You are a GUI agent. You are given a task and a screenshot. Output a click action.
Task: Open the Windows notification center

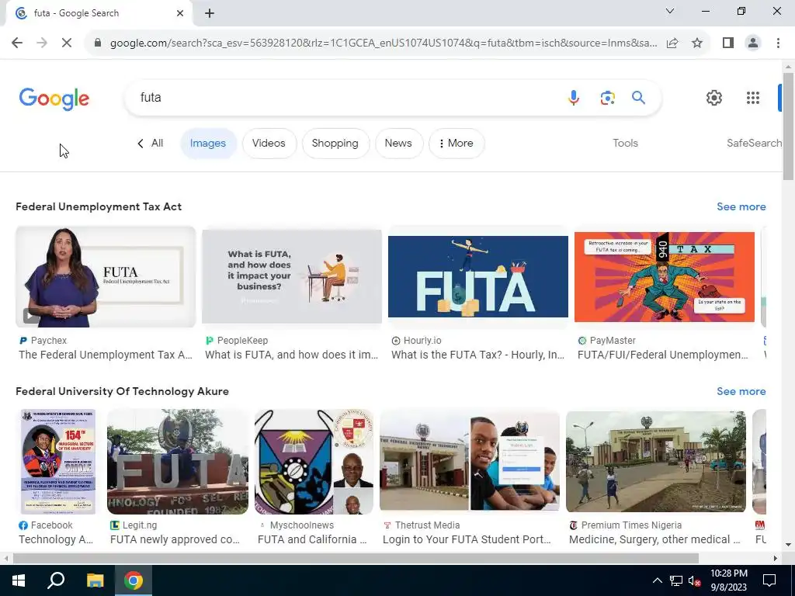[x=769, y=580]
